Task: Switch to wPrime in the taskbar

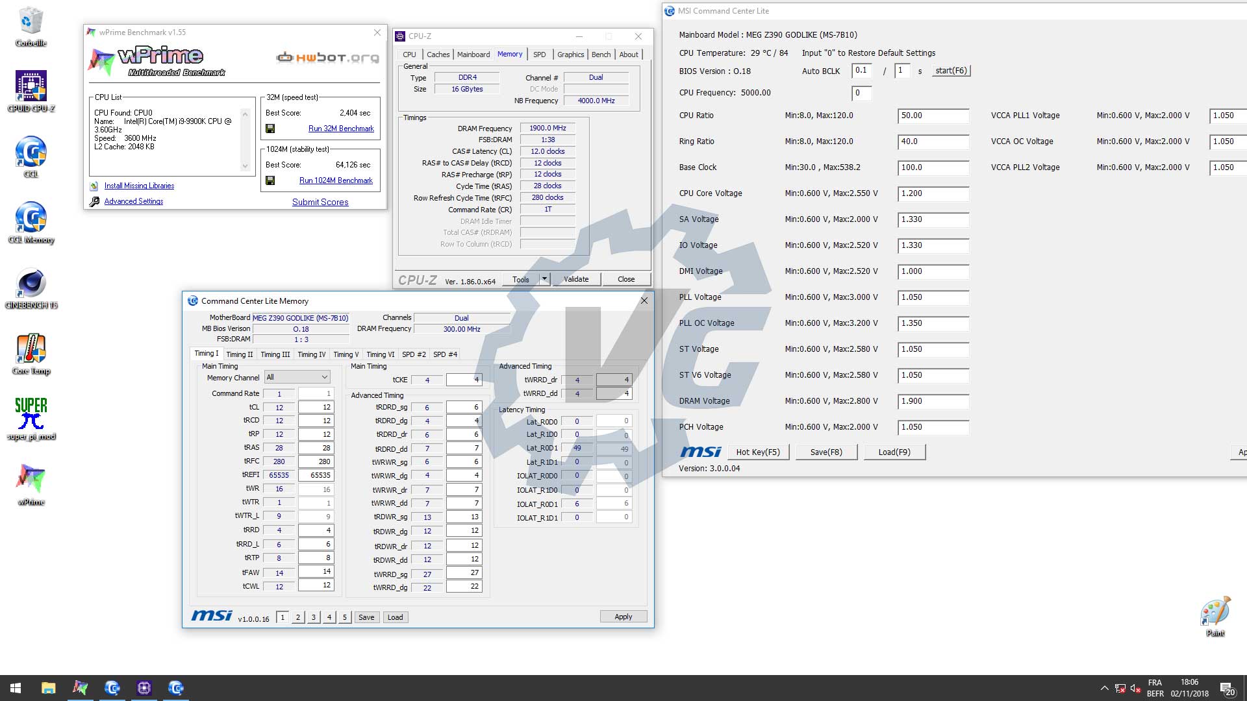Action: 80,688
